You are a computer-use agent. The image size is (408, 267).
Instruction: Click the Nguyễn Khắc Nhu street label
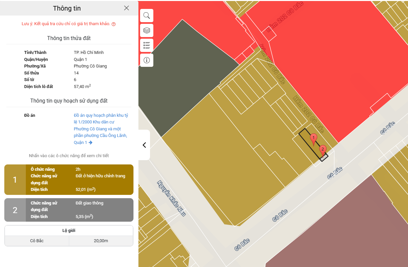click(171, 198)
